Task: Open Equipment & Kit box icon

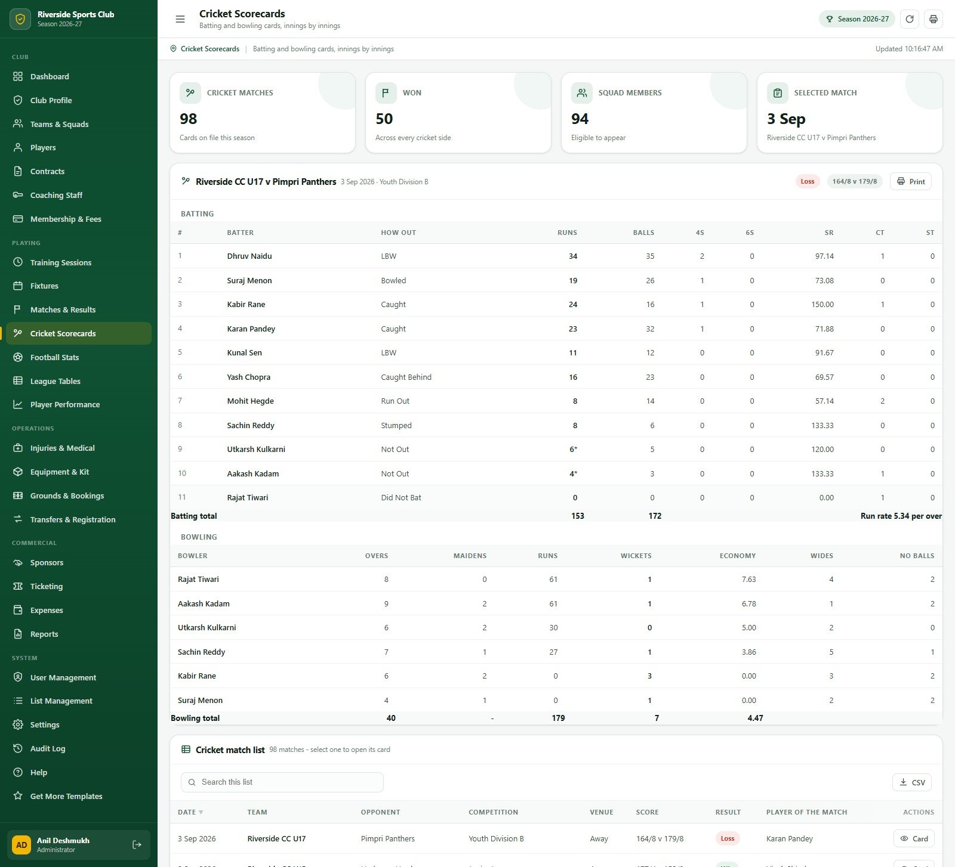Action: click(18, 472)
